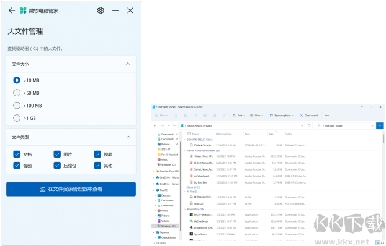Click the delete trash icon in Explorer toolbar

tap(224, 116)
